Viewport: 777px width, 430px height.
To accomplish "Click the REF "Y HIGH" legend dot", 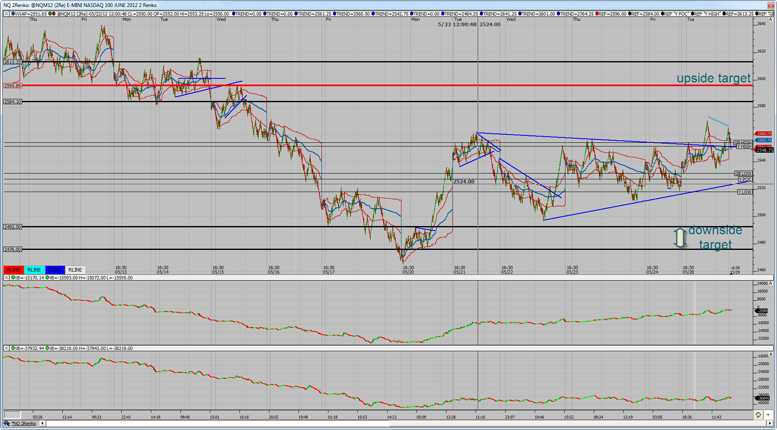I will tap(693, 14).
